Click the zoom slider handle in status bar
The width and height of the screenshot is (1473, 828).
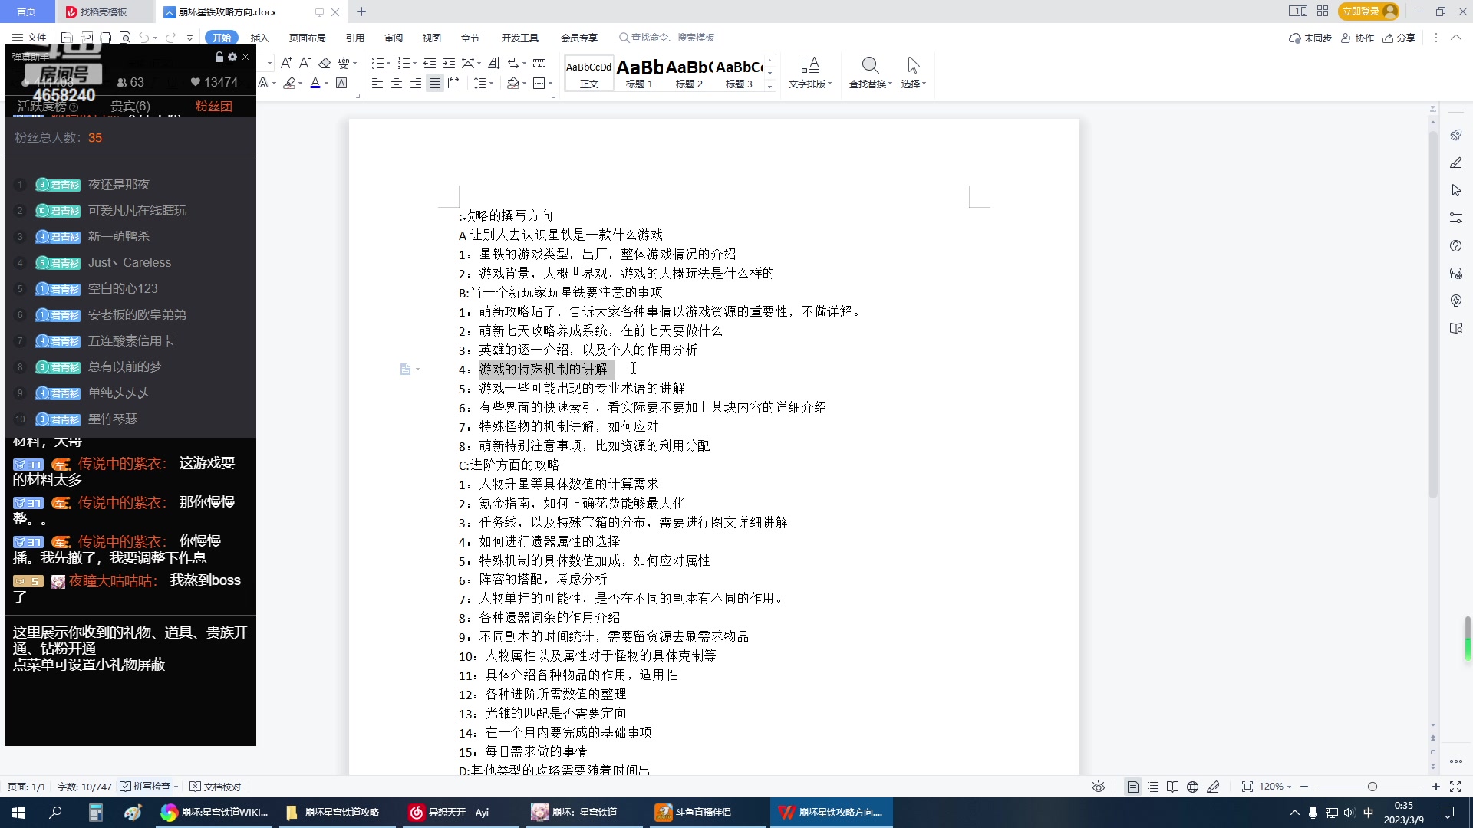coord(1372,787)
